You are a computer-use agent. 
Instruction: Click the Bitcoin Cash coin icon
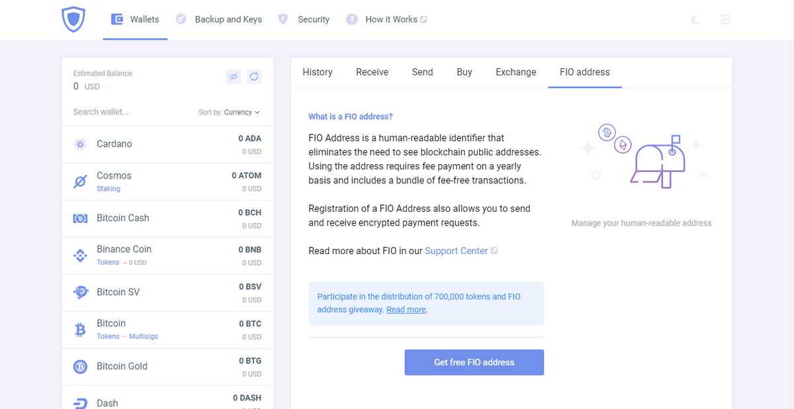click(80, 218)
